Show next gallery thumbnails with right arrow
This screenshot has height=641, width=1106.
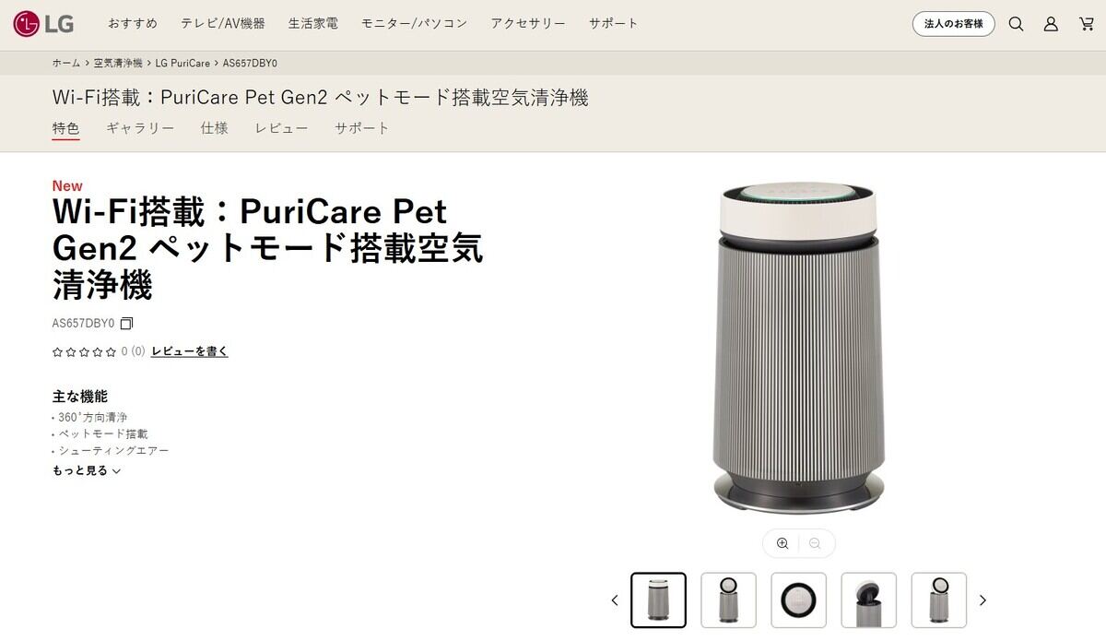(982, 600)
